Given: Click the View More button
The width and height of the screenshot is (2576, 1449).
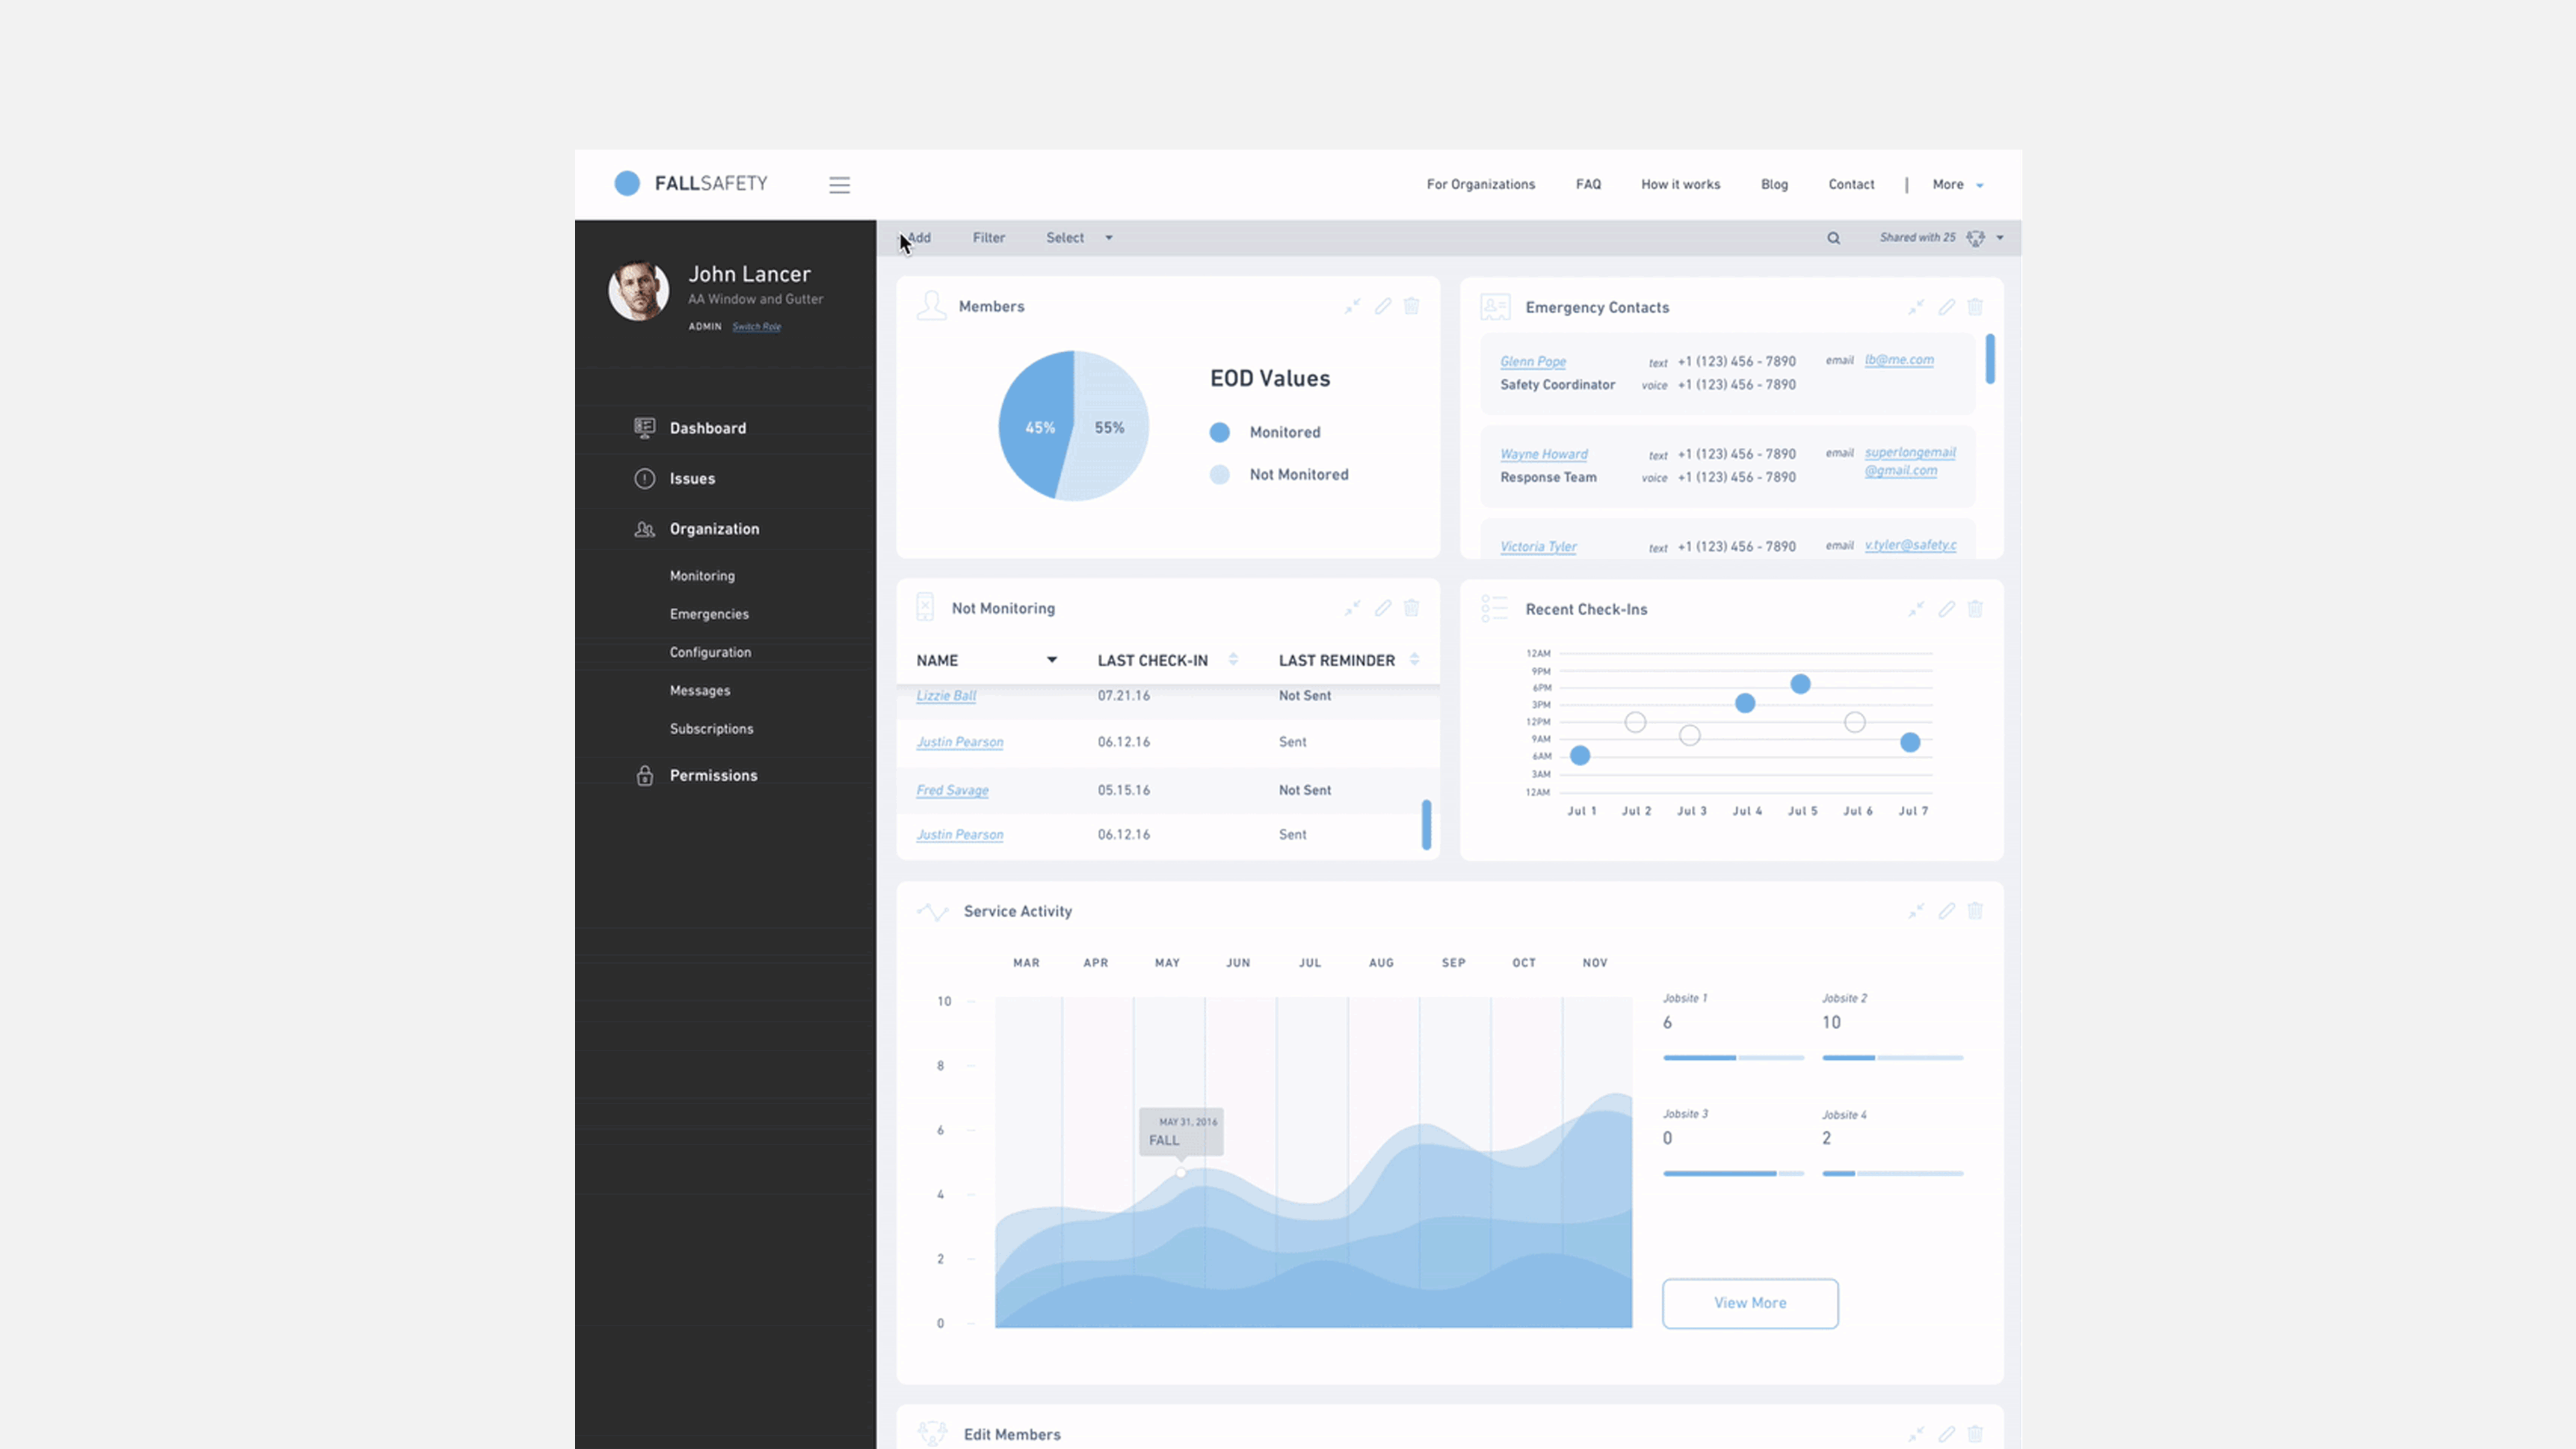Looking at the screenshot, I should [x=1749, y=1303].
